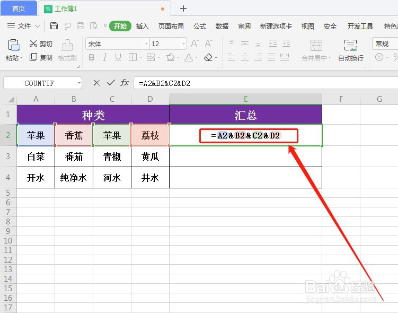
Task: Open Insert Function fx dialog
Action: [x=125, y=83]
